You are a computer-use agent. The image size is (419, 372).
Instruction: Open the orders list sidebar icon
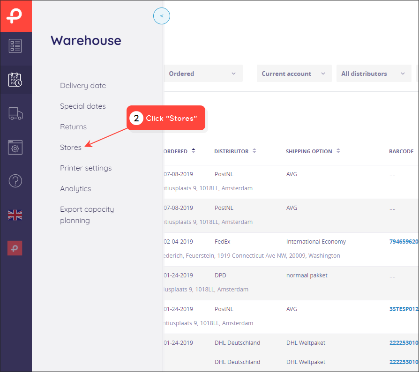coord(15,46)
